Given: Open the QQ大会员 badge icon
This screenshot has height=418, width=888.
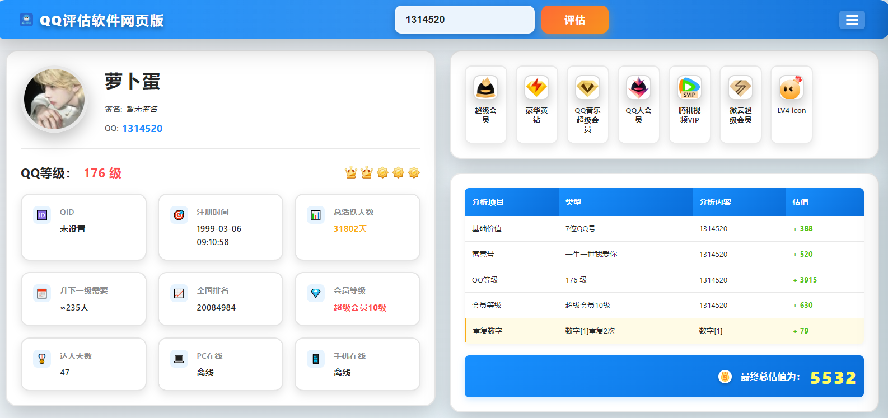Looking at the screenshot, I should tap(638, 88).
